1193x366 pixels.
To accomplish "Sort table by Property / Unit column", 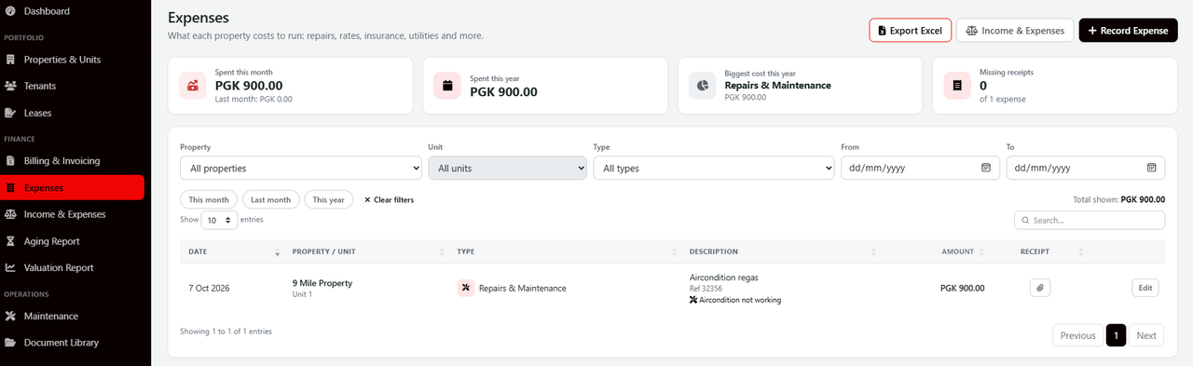I will click(366, 251).
